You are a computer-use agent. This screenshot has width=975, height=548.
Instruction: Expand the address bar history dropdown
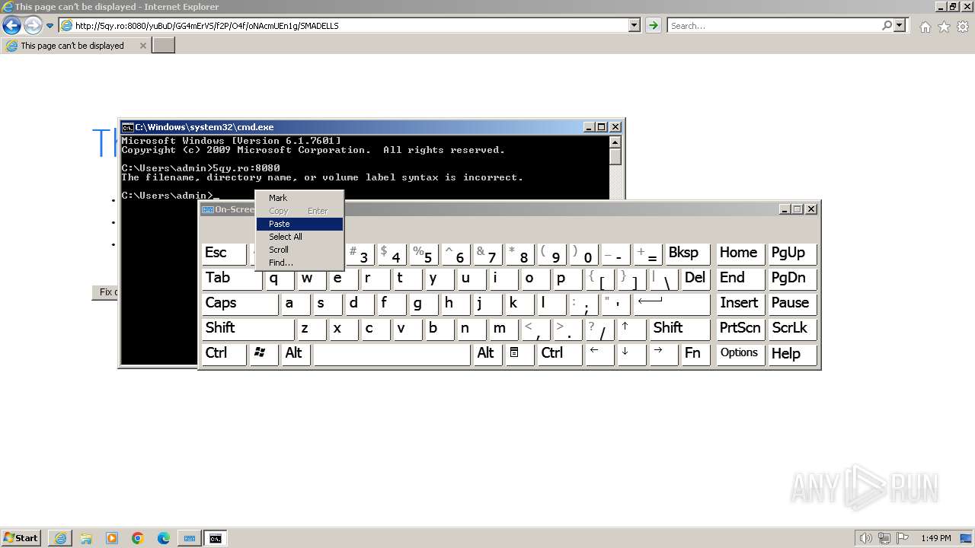coord(635,25)
